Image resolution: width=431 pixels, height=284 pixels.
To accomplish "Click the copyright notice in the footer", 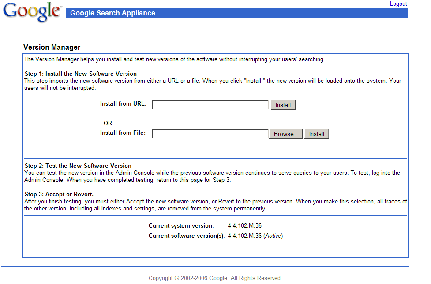I will click(215, 278).
